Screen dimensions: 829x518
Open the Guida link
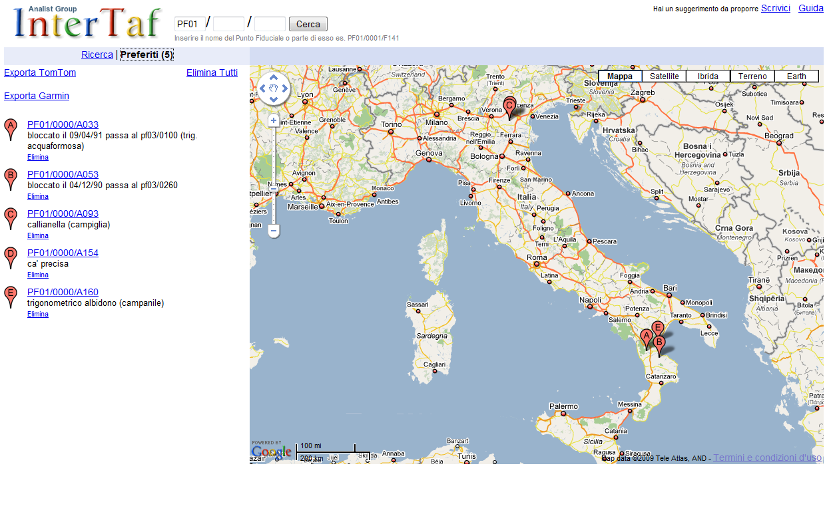click(x=811, y=8)
